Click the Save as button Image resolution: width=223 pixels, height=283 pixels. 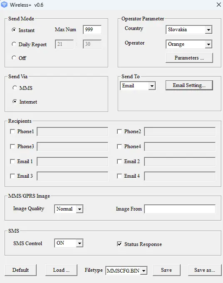[205, 270]
